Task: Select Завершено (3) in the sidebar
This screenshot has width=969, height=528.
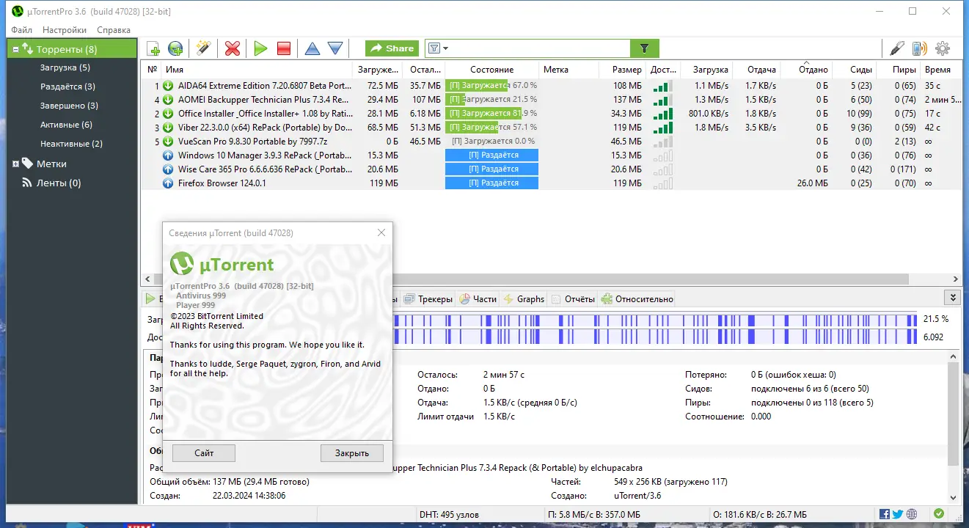Action: tap(69, 106)
